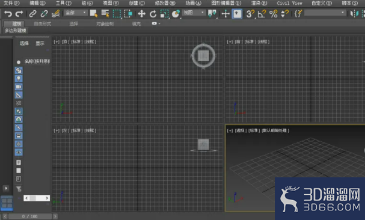Image resolution: width=365 pixels, height=220 pixels.
Task: Open the 视图(V) menu
Action: pyautogui.click(x=111, y=3)
